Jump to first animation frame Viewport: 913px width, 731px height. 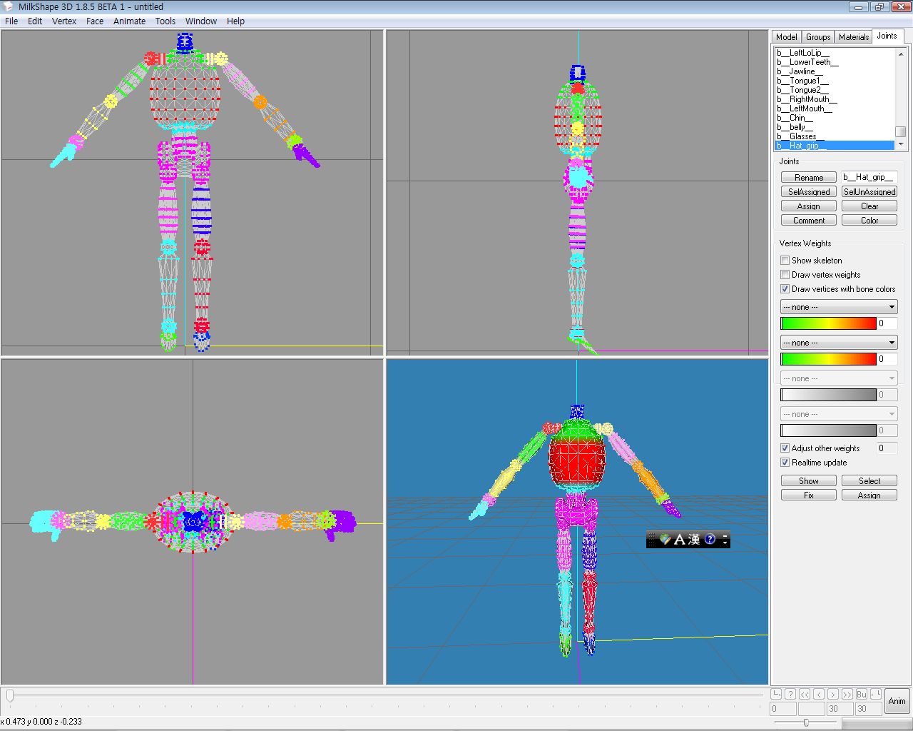click(805, 694)
